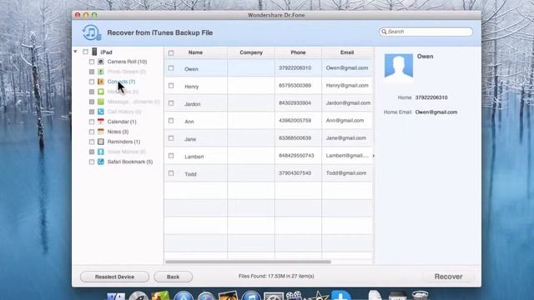The height and width of the screenshot is (300, 534).
Task: Click the Calendar icon in sidebar
Action: click(101, 122)
